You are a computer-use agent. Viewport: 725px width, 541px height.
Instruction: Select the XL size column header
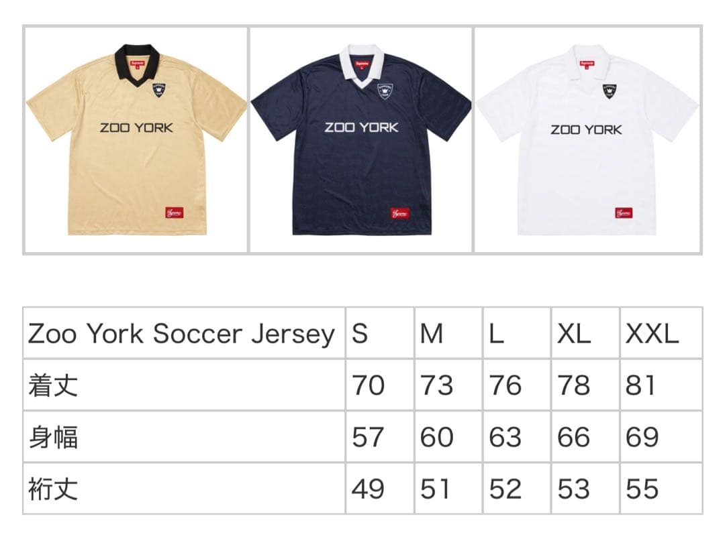coord(585,333)
